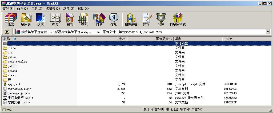Select the app.js script file icon
This screenshot has height=113, width=273.
coord(5,84)
